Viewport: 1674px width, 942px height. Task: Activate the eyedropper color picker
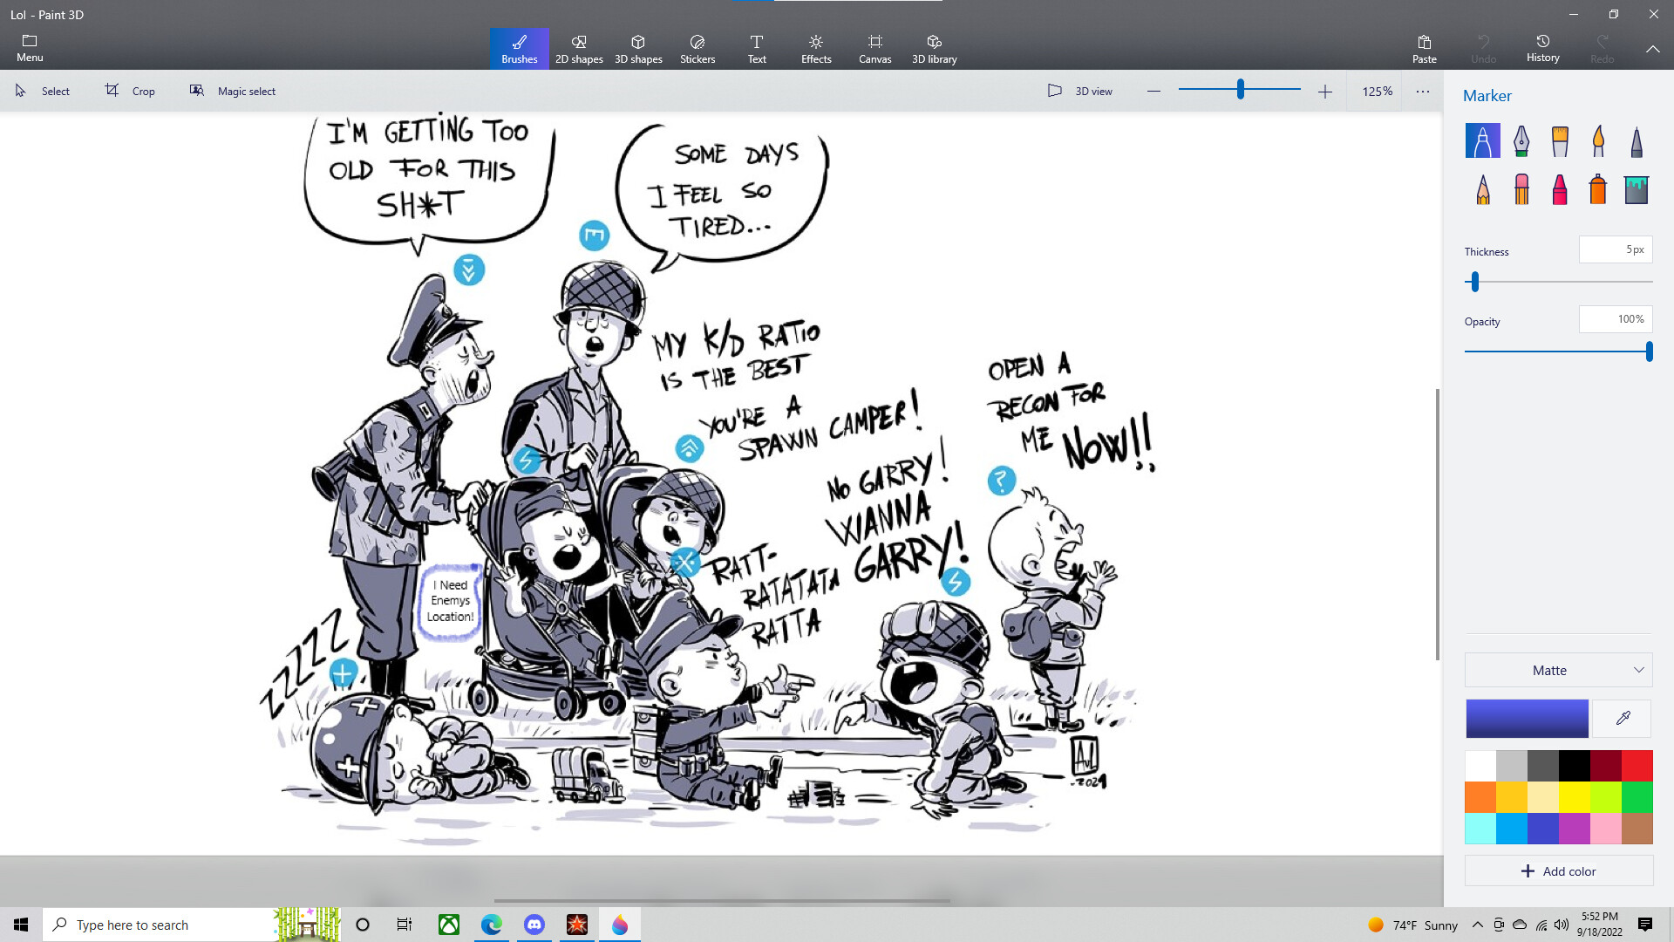pyautogui.click(x=1623, y=719)
